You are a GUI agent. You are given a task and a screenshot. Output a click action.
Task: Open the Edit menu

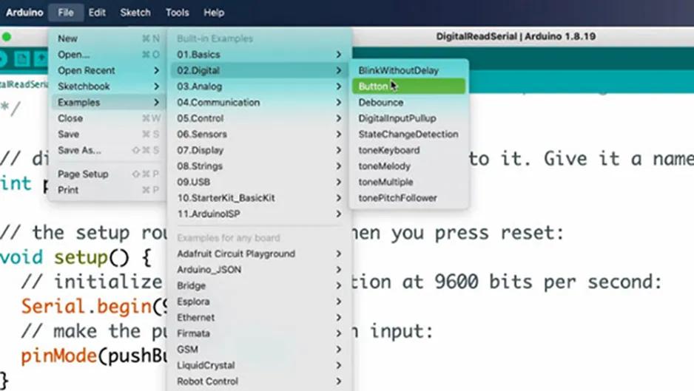coord(97,13)
